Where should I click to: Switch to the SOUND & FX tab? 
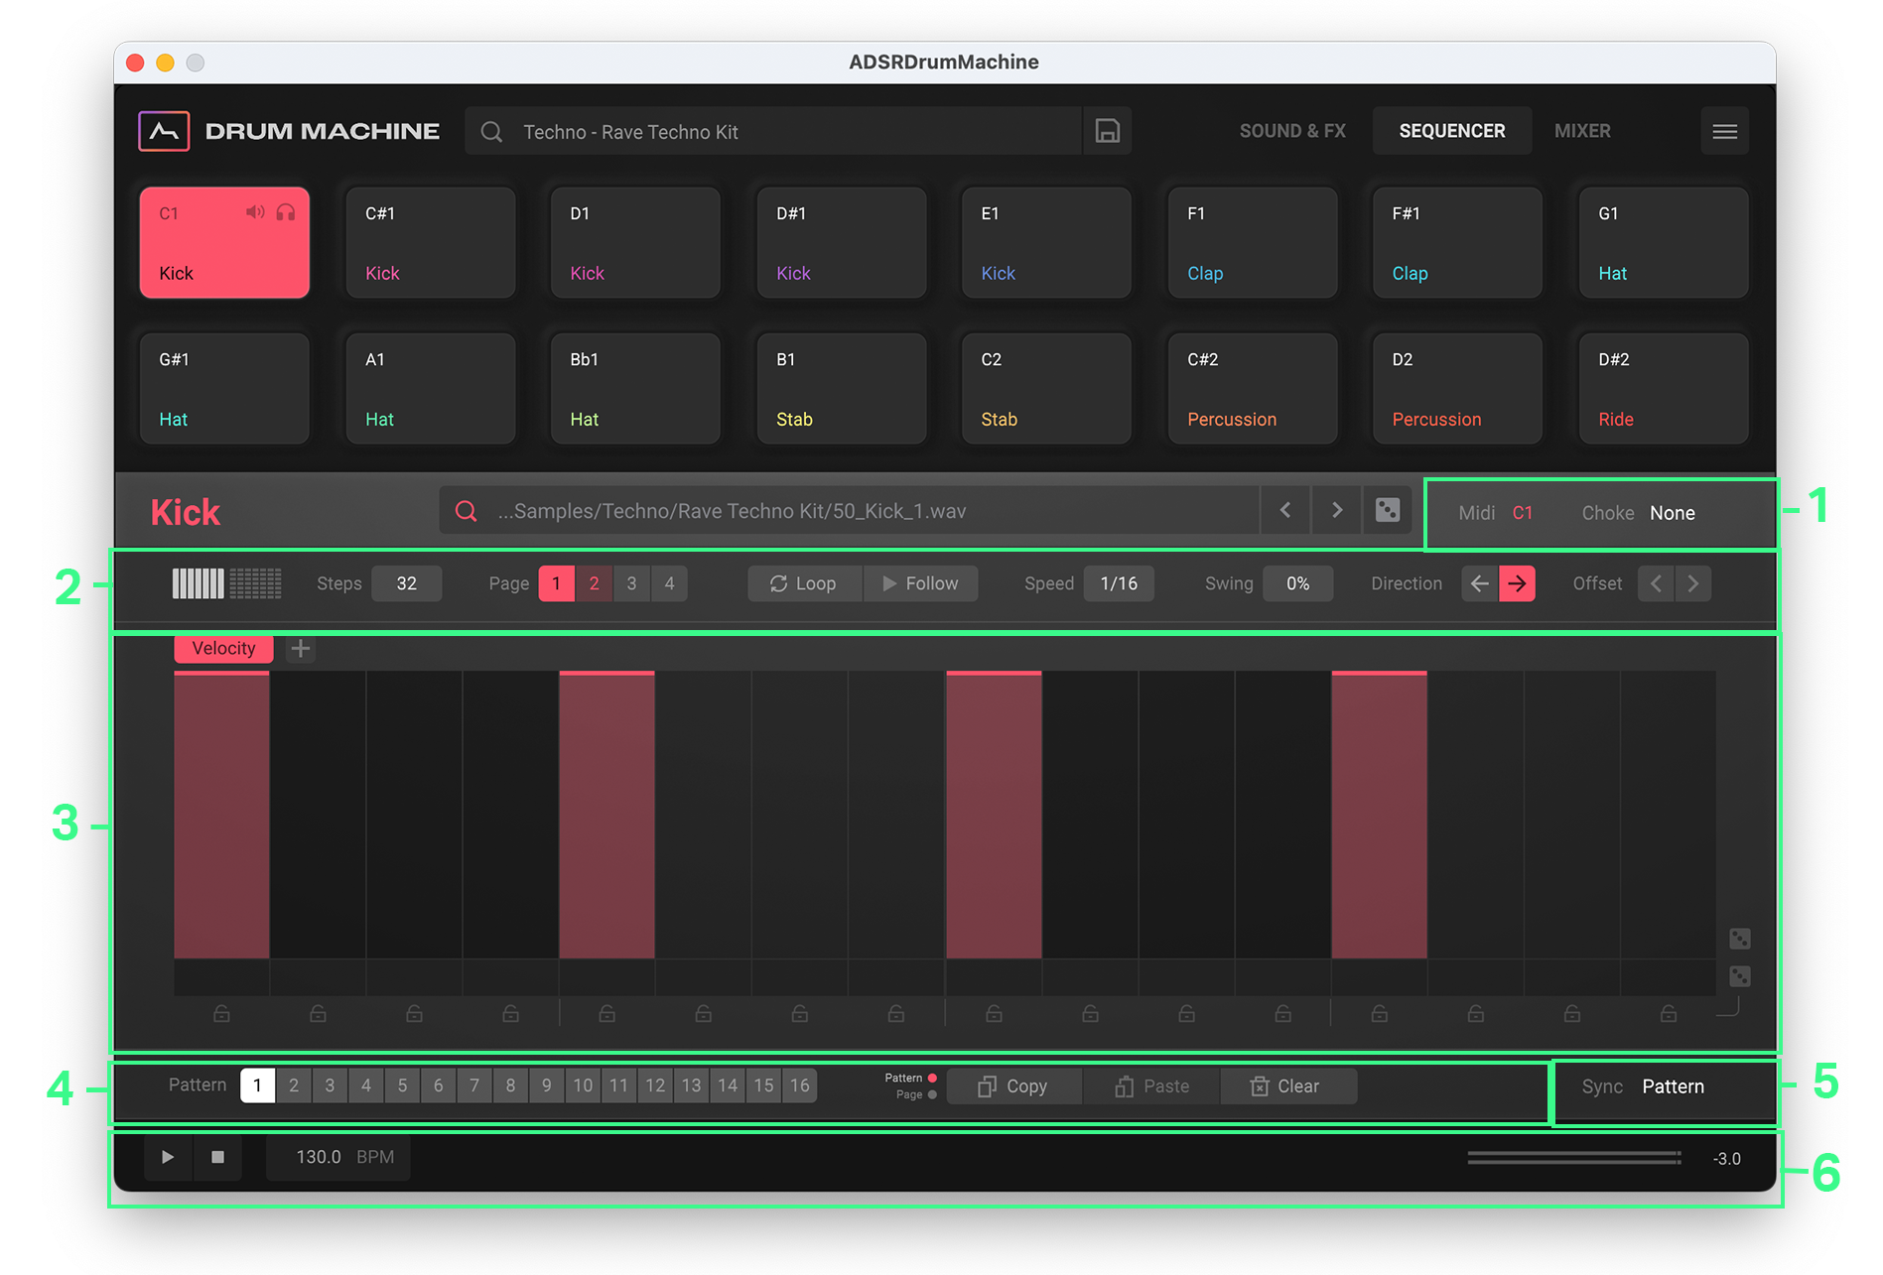click(1291, 131)
